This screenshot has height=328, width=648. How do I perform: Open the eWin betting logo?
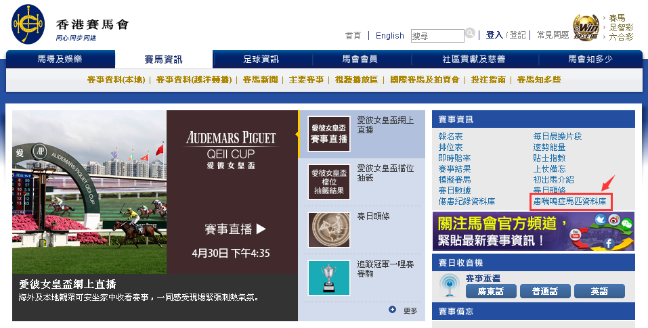coord(586,28)
